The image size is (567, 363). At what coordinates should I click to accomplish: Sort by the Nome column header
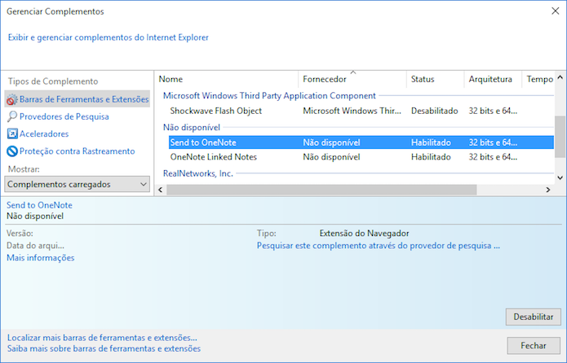pyautogui.click(x=227, y=79)
